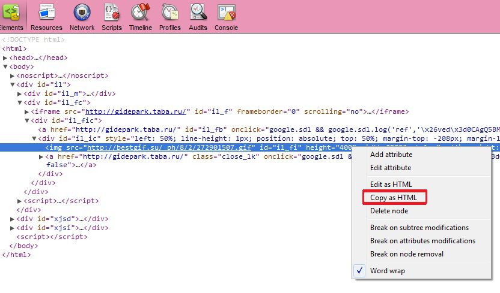Viewport: 500px width, 293px height.
Task: Select the opening html tag line
Action: click(14, 49)
